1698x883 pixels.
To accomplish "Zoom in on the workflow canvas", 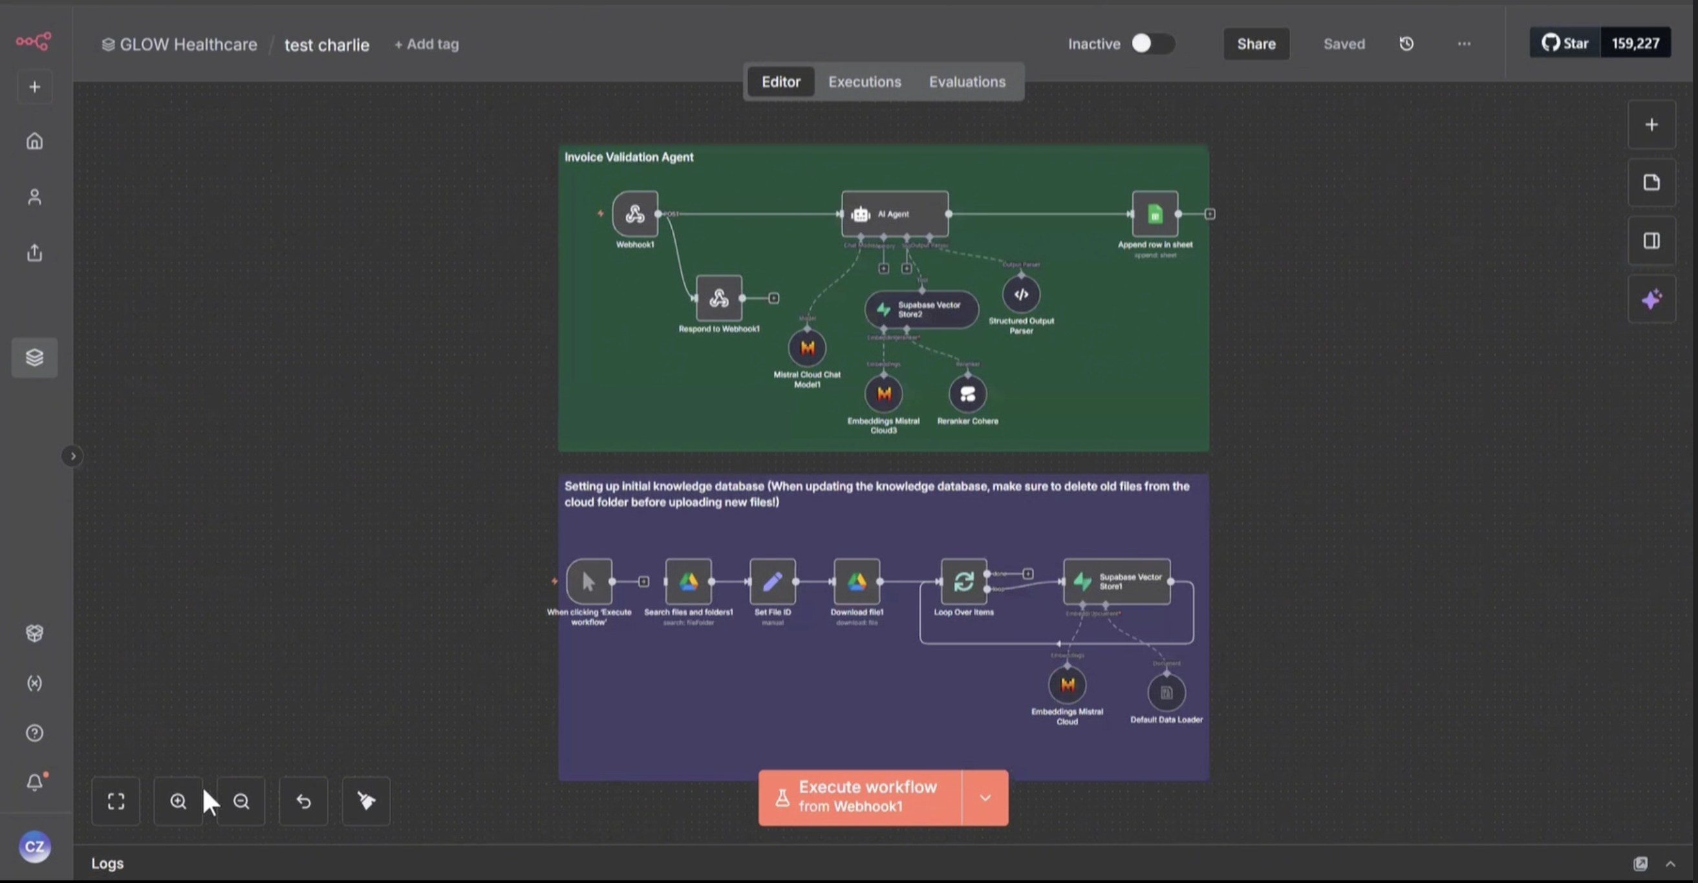I will tap(178, 801).
